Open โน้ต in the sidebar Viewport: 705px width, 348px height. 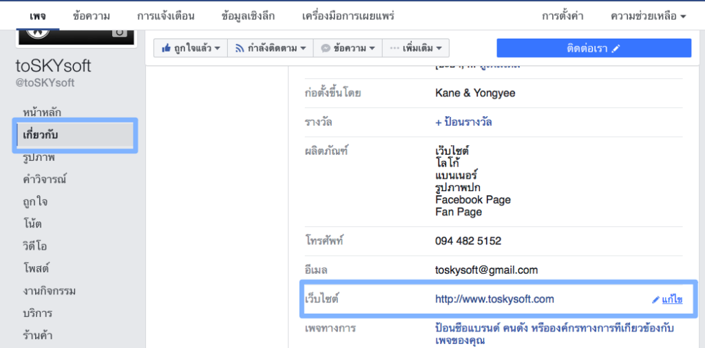32,224
